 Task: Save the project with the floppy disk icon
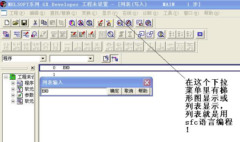pyautogui.click(x=24, y=23)
